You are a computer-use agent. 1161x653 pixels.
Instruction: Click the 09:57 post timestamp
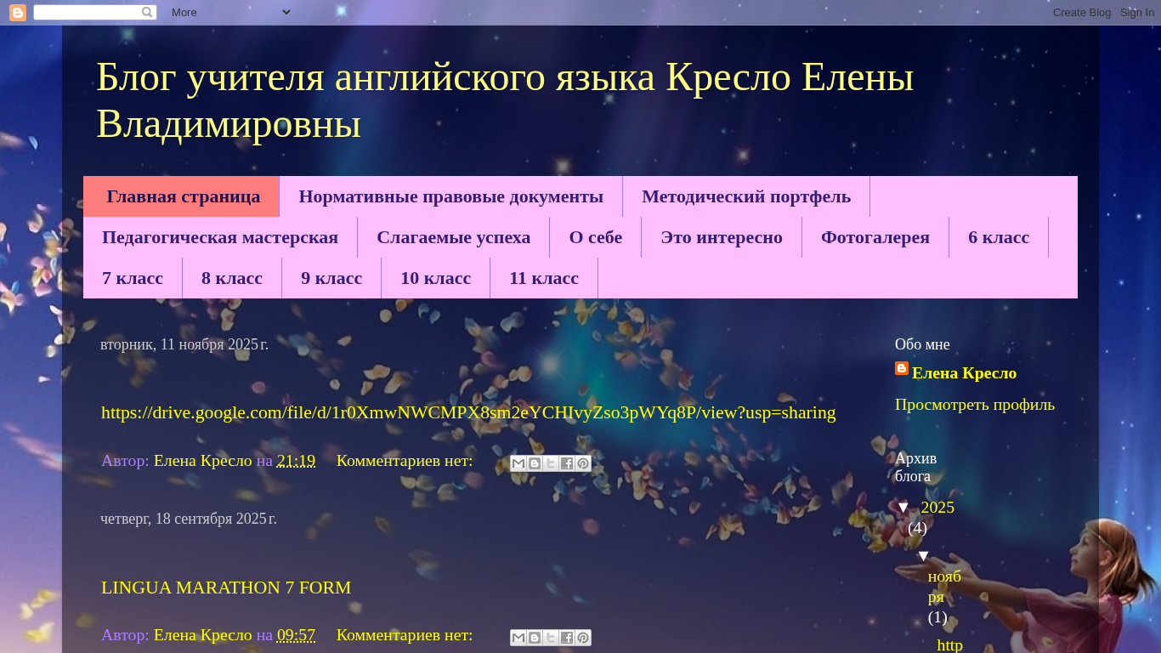click(x=296, y=634)
